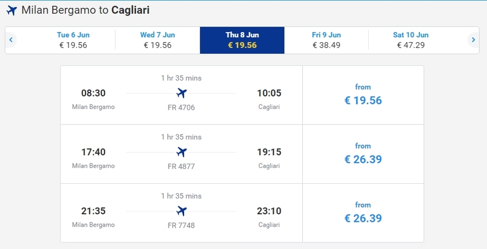The width and height of the screenshot is (487, 249).
Task: Click the 23:10 Cagliari arrival time
Action: [268, 211]
